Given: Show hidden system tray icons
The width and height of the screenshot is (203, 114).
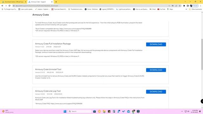Looking at the screenshot, I should 182,111.
